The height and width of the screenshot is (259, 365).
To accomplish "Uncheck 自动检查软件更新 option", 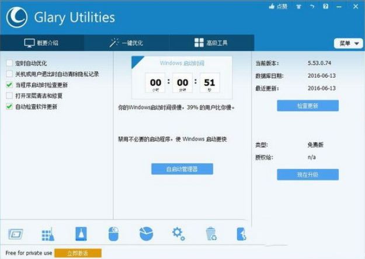I will pyautogui.click(x=9, y=107).
